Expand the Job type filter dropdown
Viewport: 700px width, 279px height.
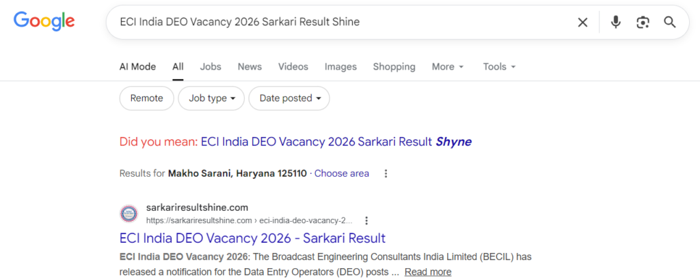point(211,98)
